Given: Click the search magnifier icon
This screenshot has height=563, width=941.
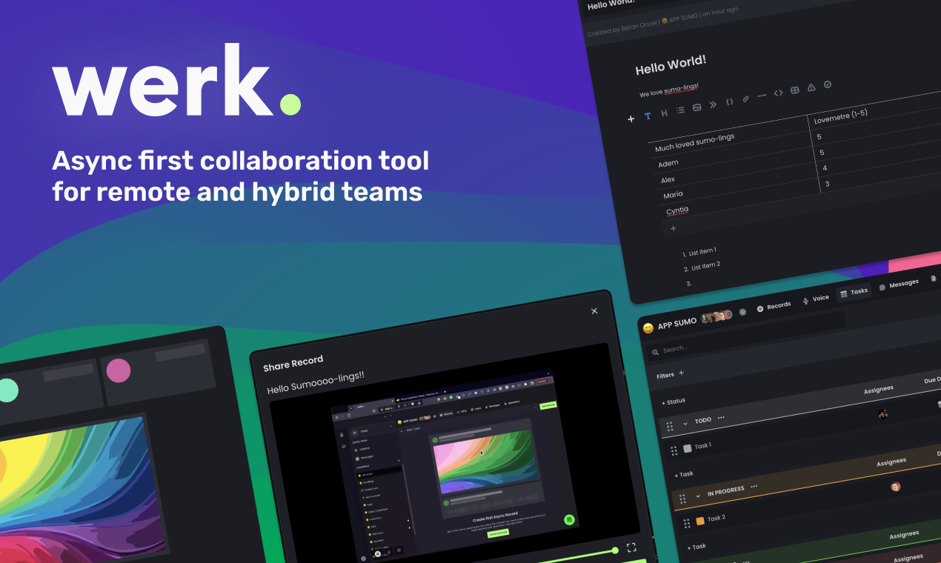Looking at the screenshot, I should pyautogui.click(x=656, y=353).
